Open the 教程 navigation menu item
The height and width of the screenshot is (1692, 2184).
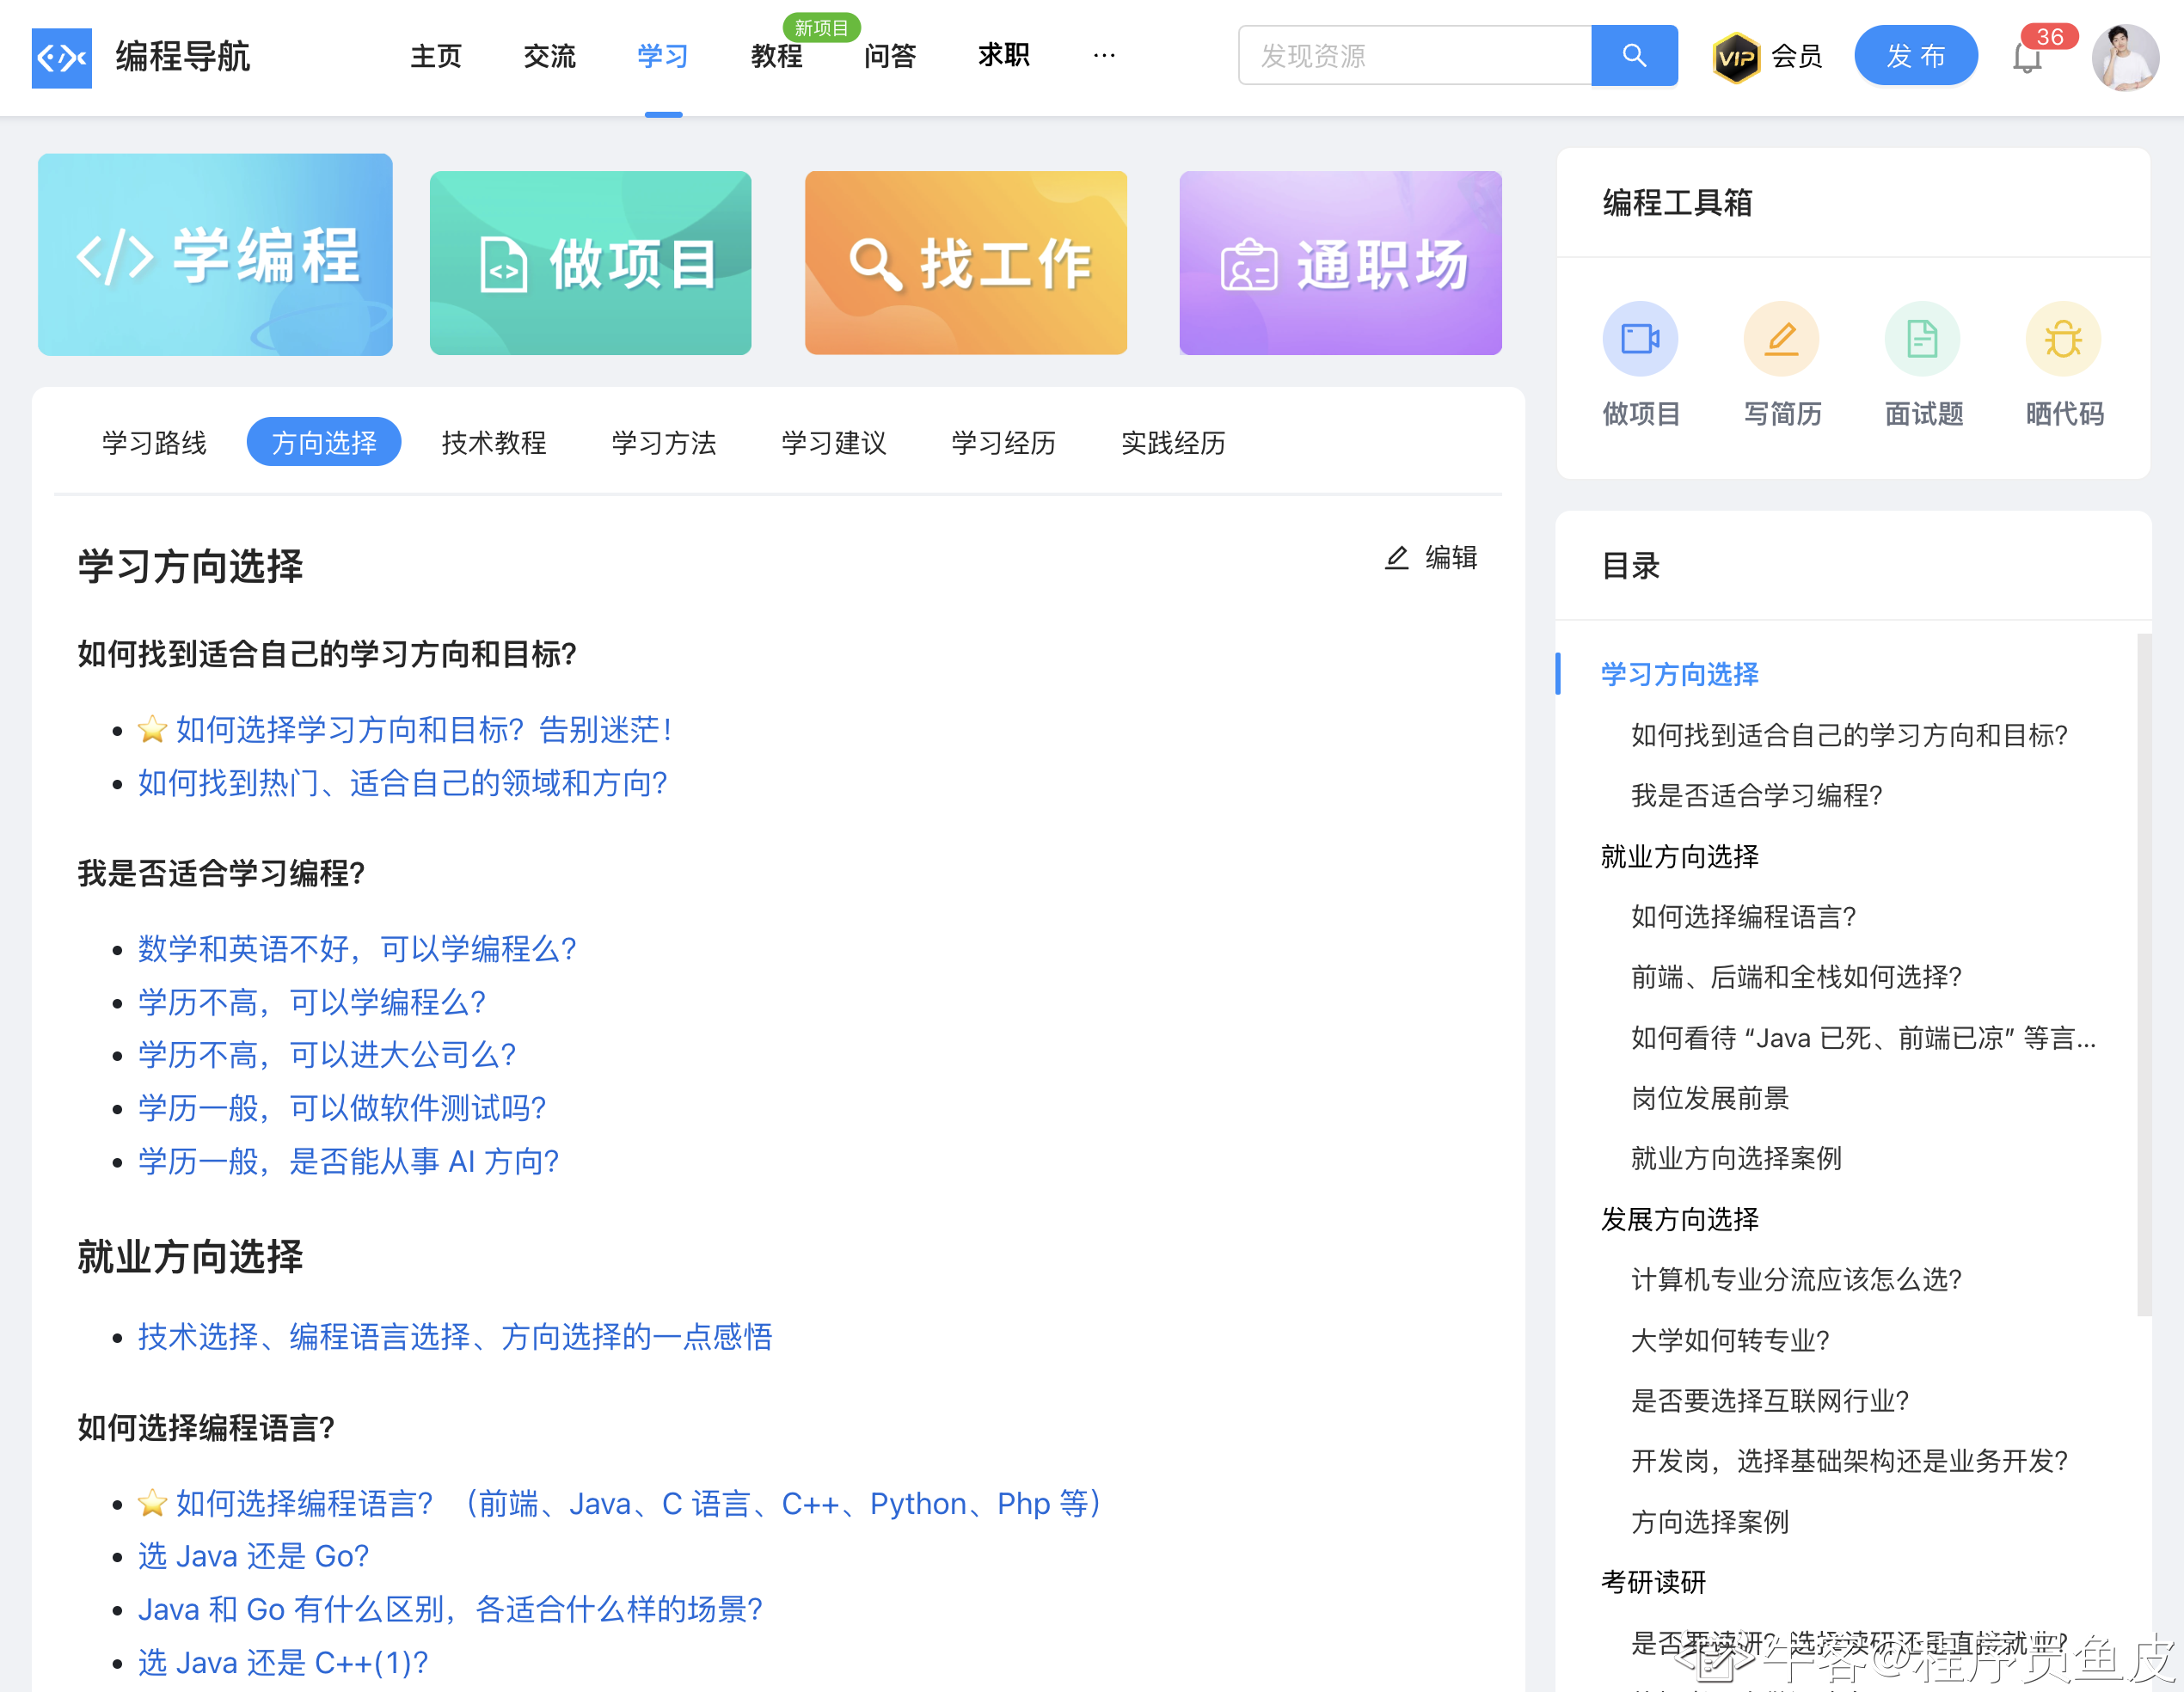tap(777, 56)
